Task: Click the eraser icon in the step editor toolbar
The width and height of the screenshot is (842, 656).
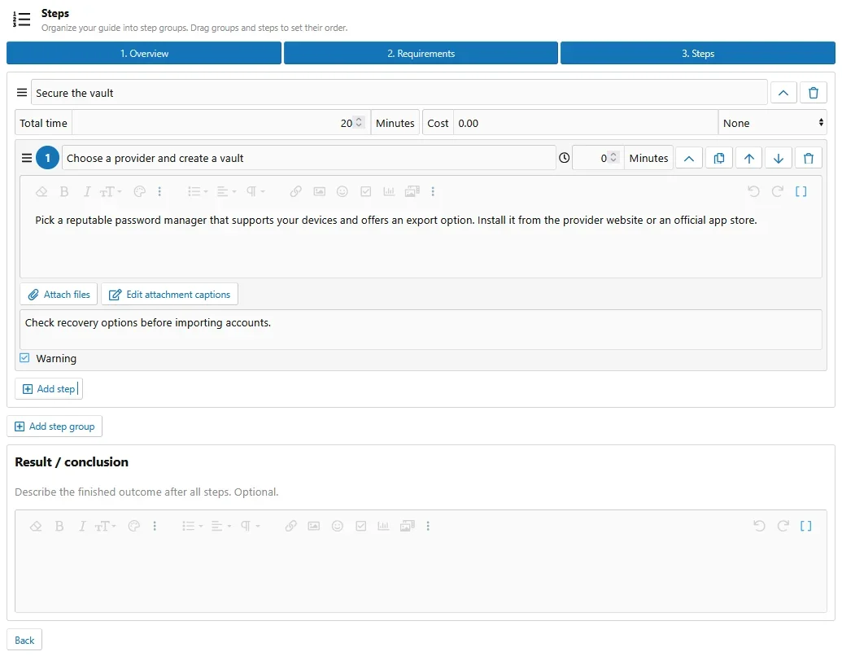Action: coord(41,192)
